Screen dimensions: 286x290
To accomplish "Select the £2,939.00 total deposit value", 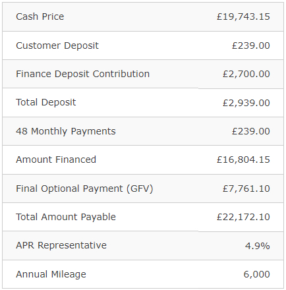I will coord(246,103).
